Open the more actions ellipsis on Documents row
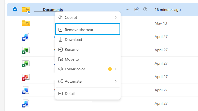This screenshot has width=198, height=111. tap(127, 9)
